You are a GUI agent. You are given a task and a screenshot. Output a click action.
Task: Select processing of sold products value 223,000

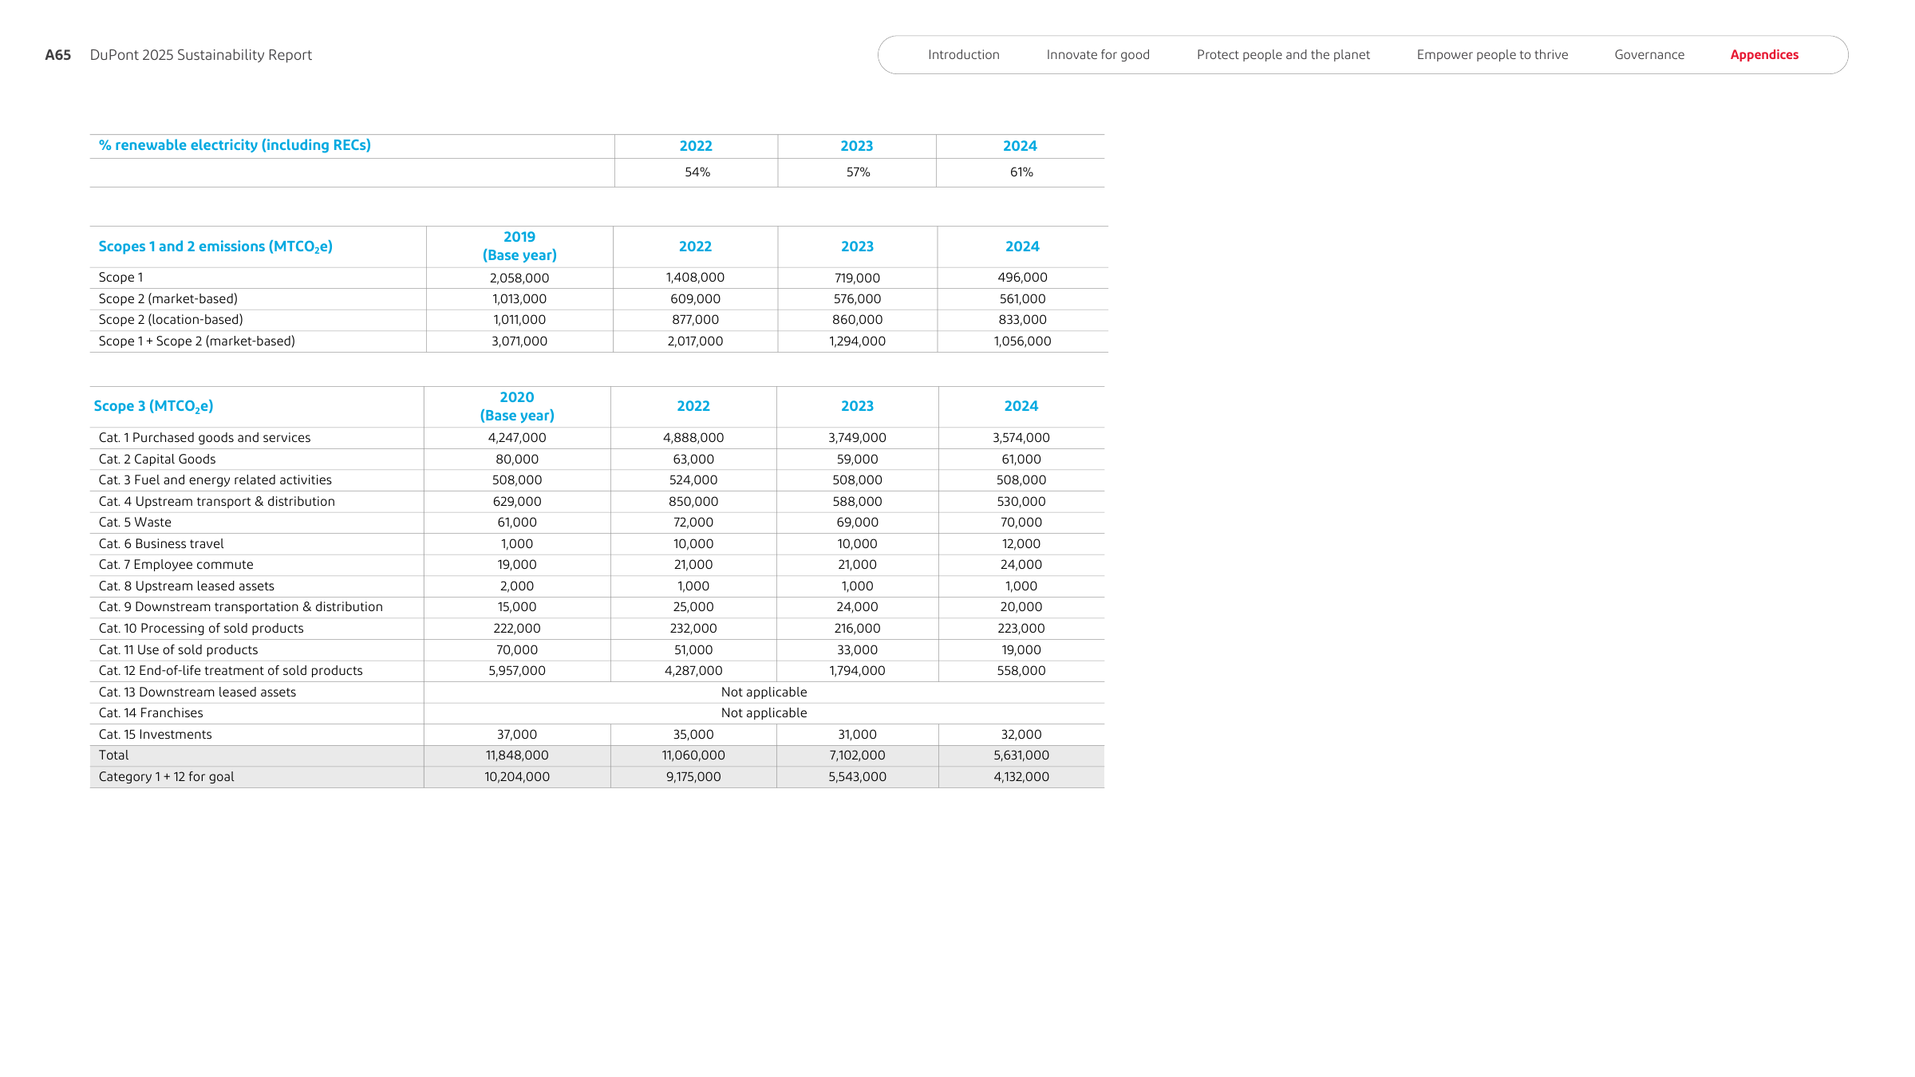click(1021, 629)
